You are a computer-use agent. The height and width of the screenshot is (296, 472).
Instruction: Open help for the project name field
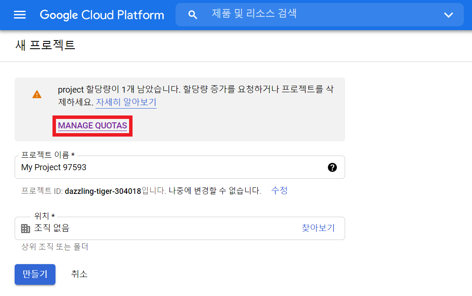point(332,167)
